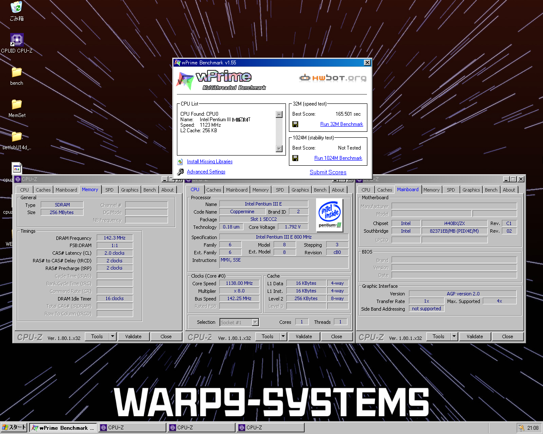Activate wPrime Benchmark taskbar button

coord(63,428)
